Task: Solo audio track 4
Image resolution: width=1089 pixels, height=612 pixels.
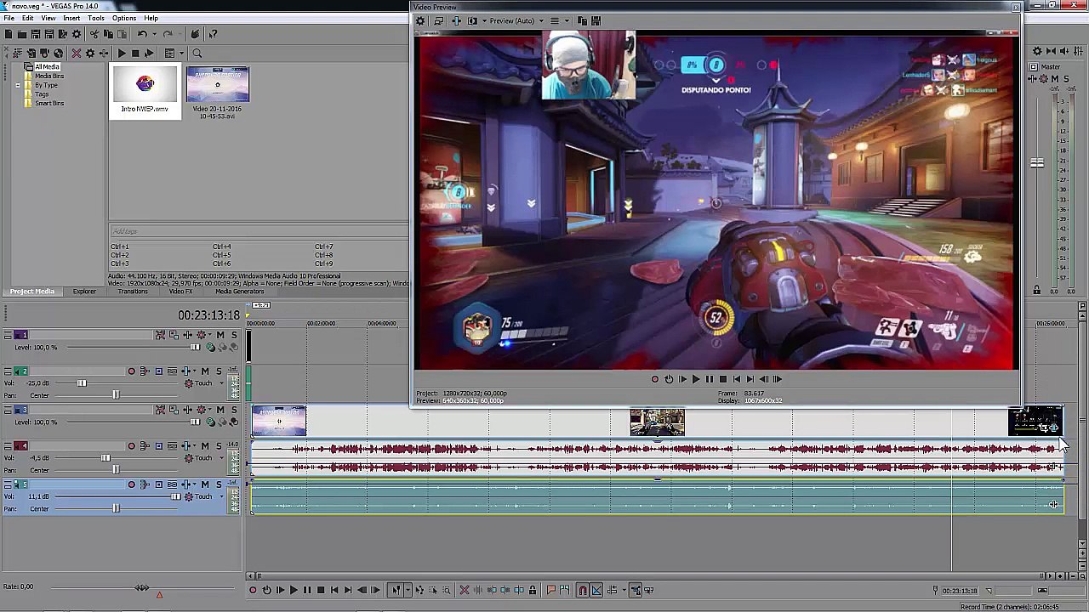Action: tap(219, 446)
